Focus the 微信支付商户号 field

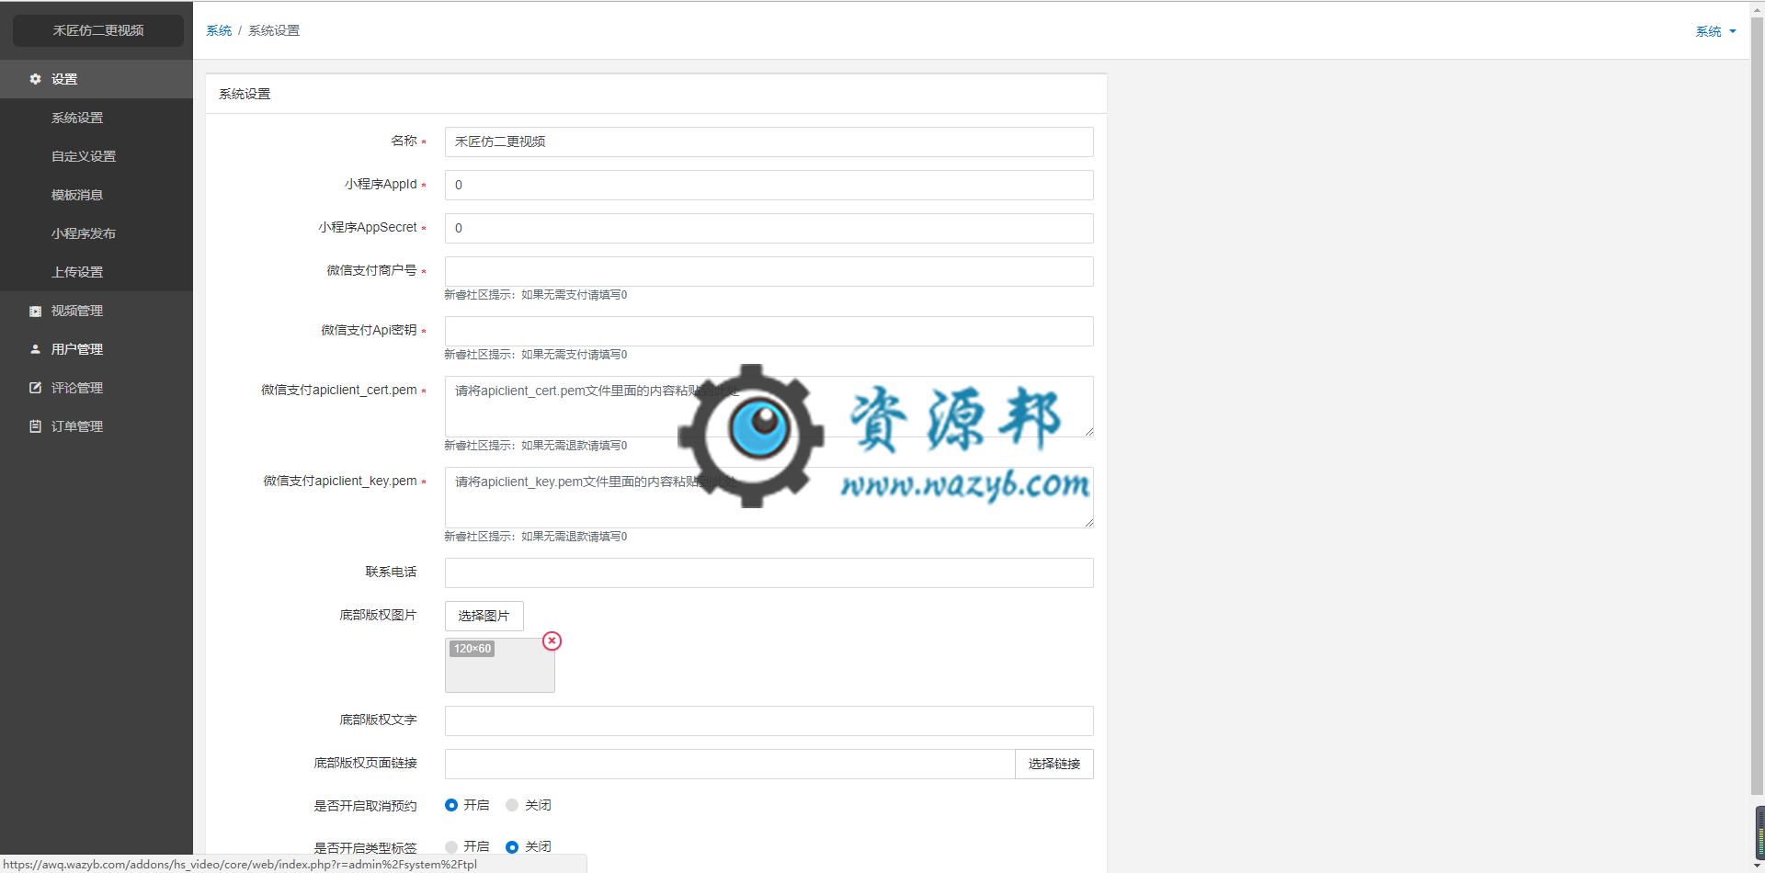(769, 271)
